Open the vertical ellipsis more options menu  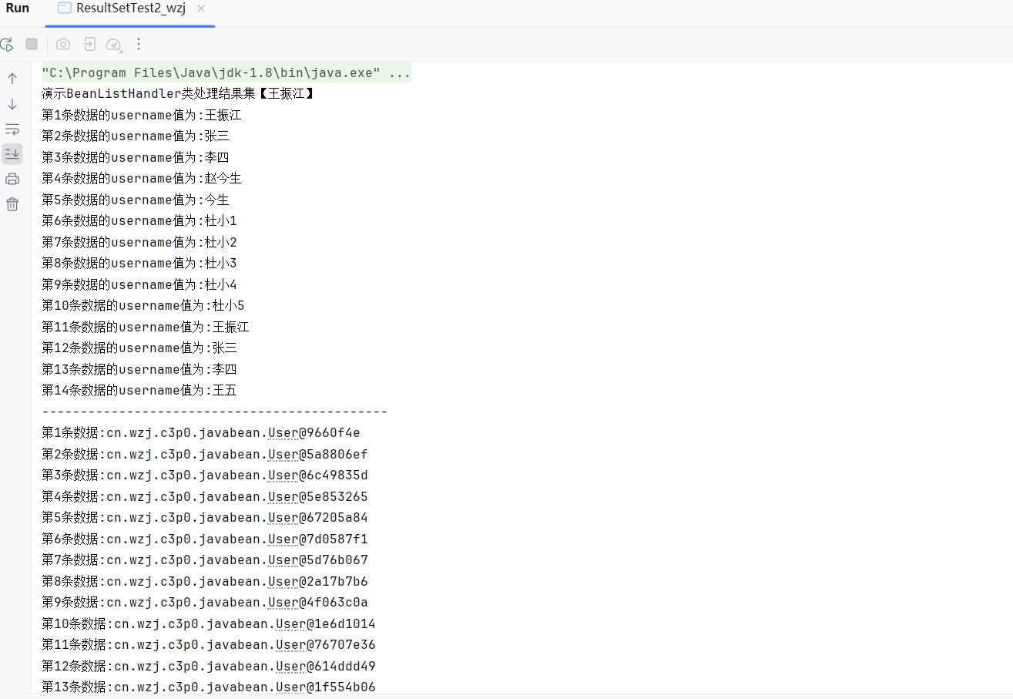tap(139, 44)
